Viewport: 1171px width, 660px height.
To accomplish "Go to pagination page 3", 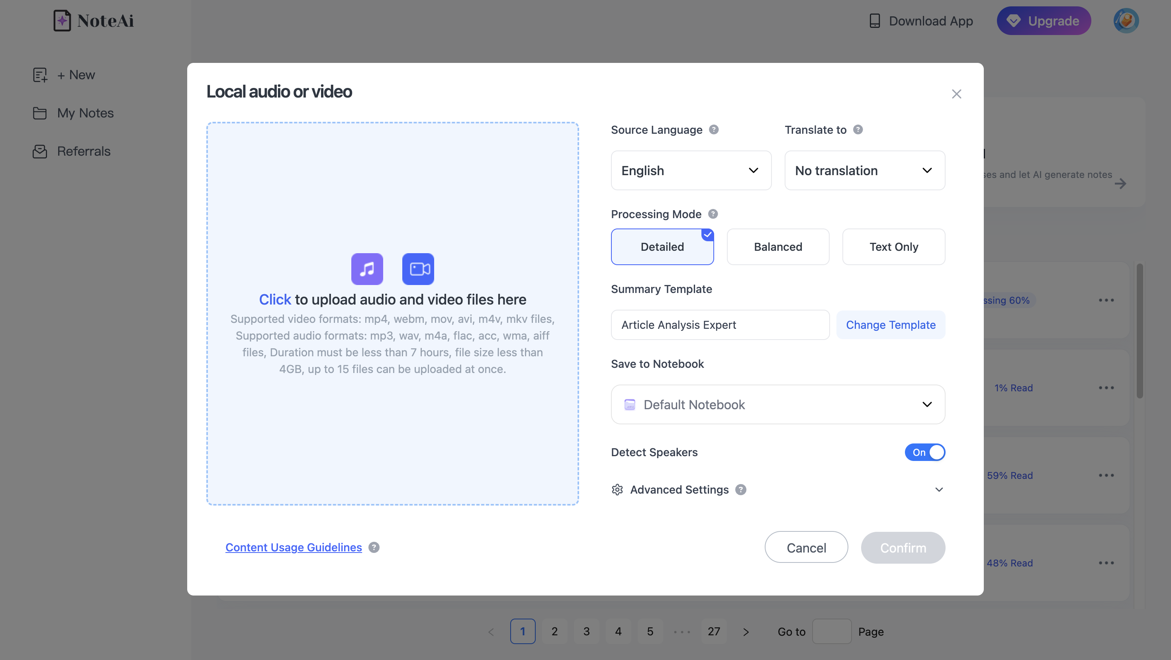I will (x=586, y=631).
